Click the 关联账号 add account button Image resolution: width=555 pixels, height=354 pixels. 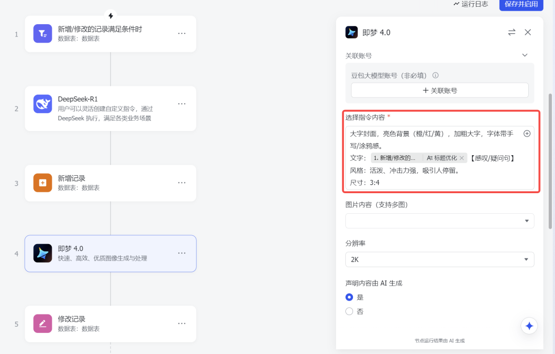pyautogui.click(x=439, y=90)
